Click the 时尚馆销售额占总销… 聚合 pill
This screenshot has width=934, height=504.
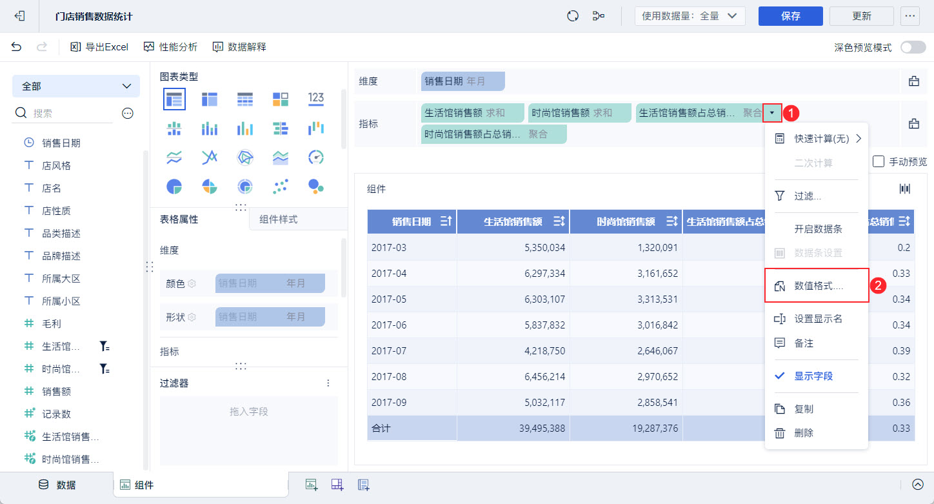coord(493,134)
